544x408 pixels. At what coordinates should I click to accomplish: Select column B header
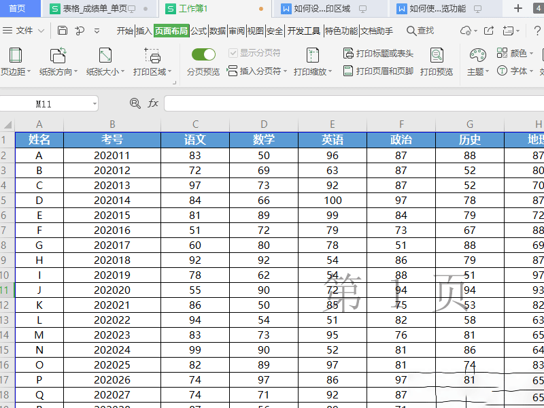[112, 124]
